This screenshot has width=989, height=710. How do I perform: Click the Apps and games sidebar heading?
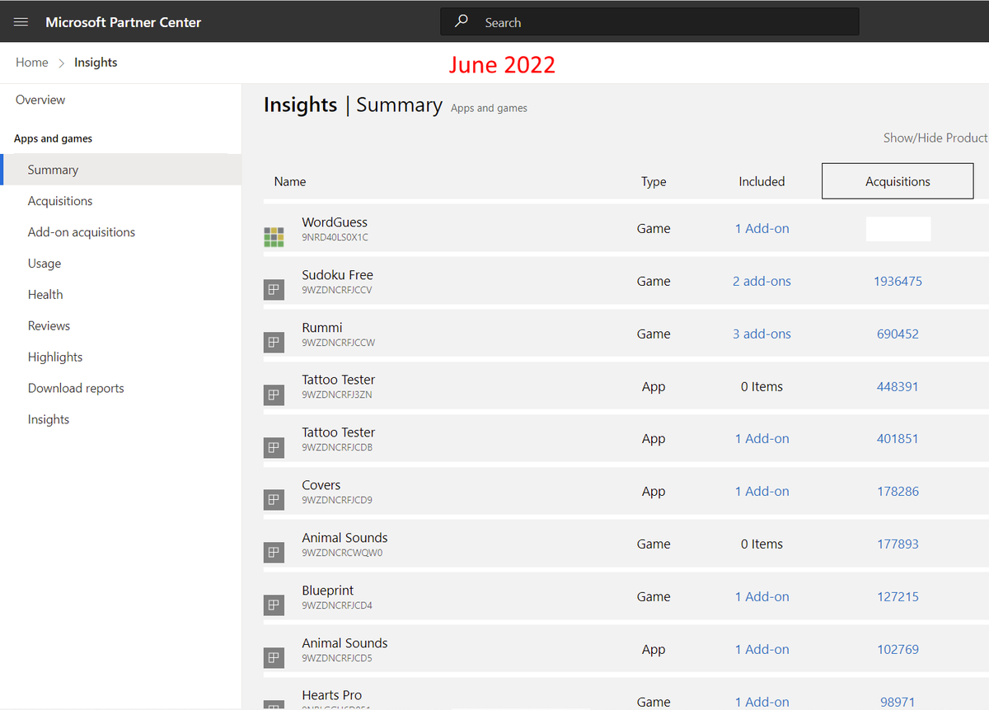[54, 138]
